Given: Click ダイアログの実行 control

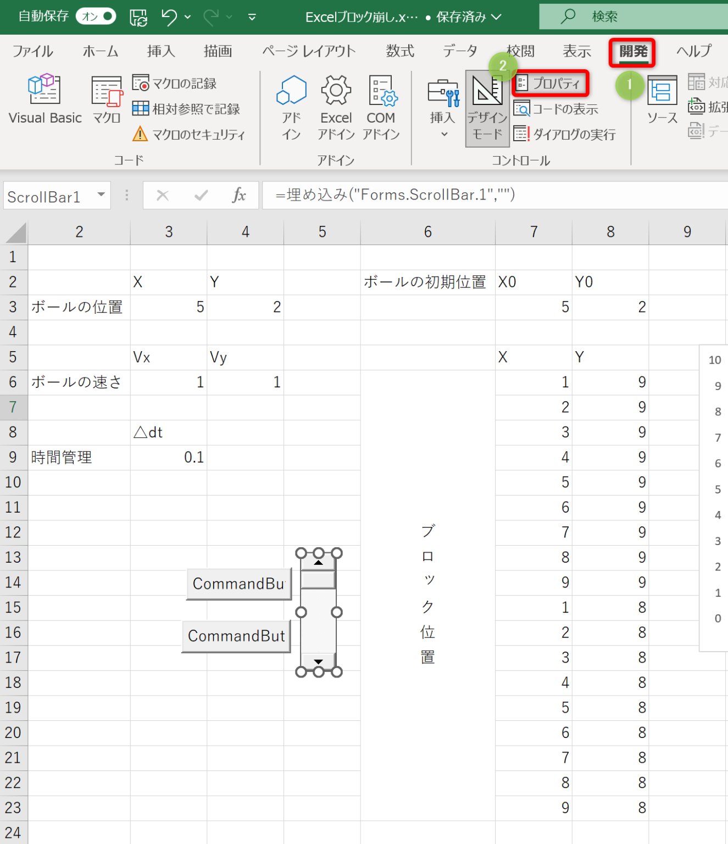Looking at the screenshot, I should pyautogui.click(x=565, y=134).
